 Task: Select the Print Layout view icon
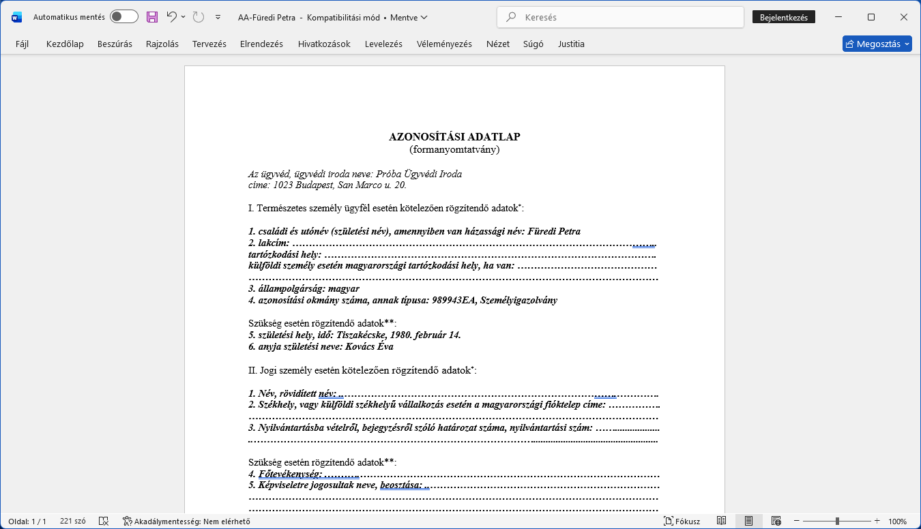click(748, 522)
